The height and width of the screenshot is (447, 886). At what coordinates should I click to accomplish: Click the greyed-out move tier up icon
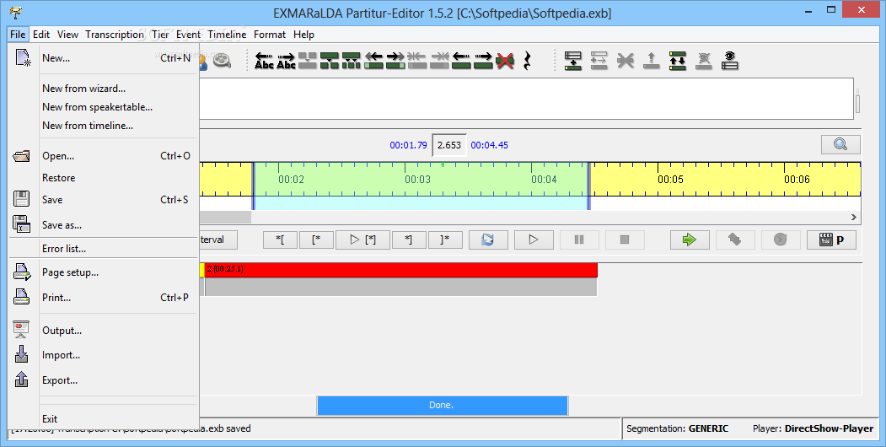(x=651, y=61)
